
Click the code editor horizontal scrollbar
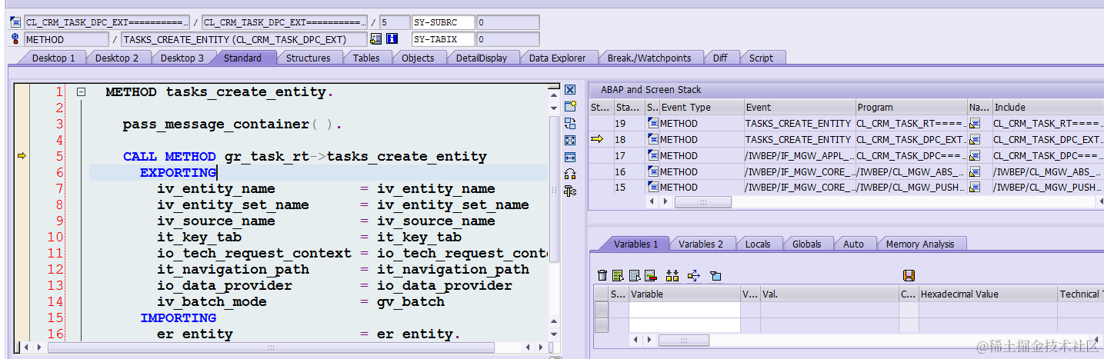269,347
